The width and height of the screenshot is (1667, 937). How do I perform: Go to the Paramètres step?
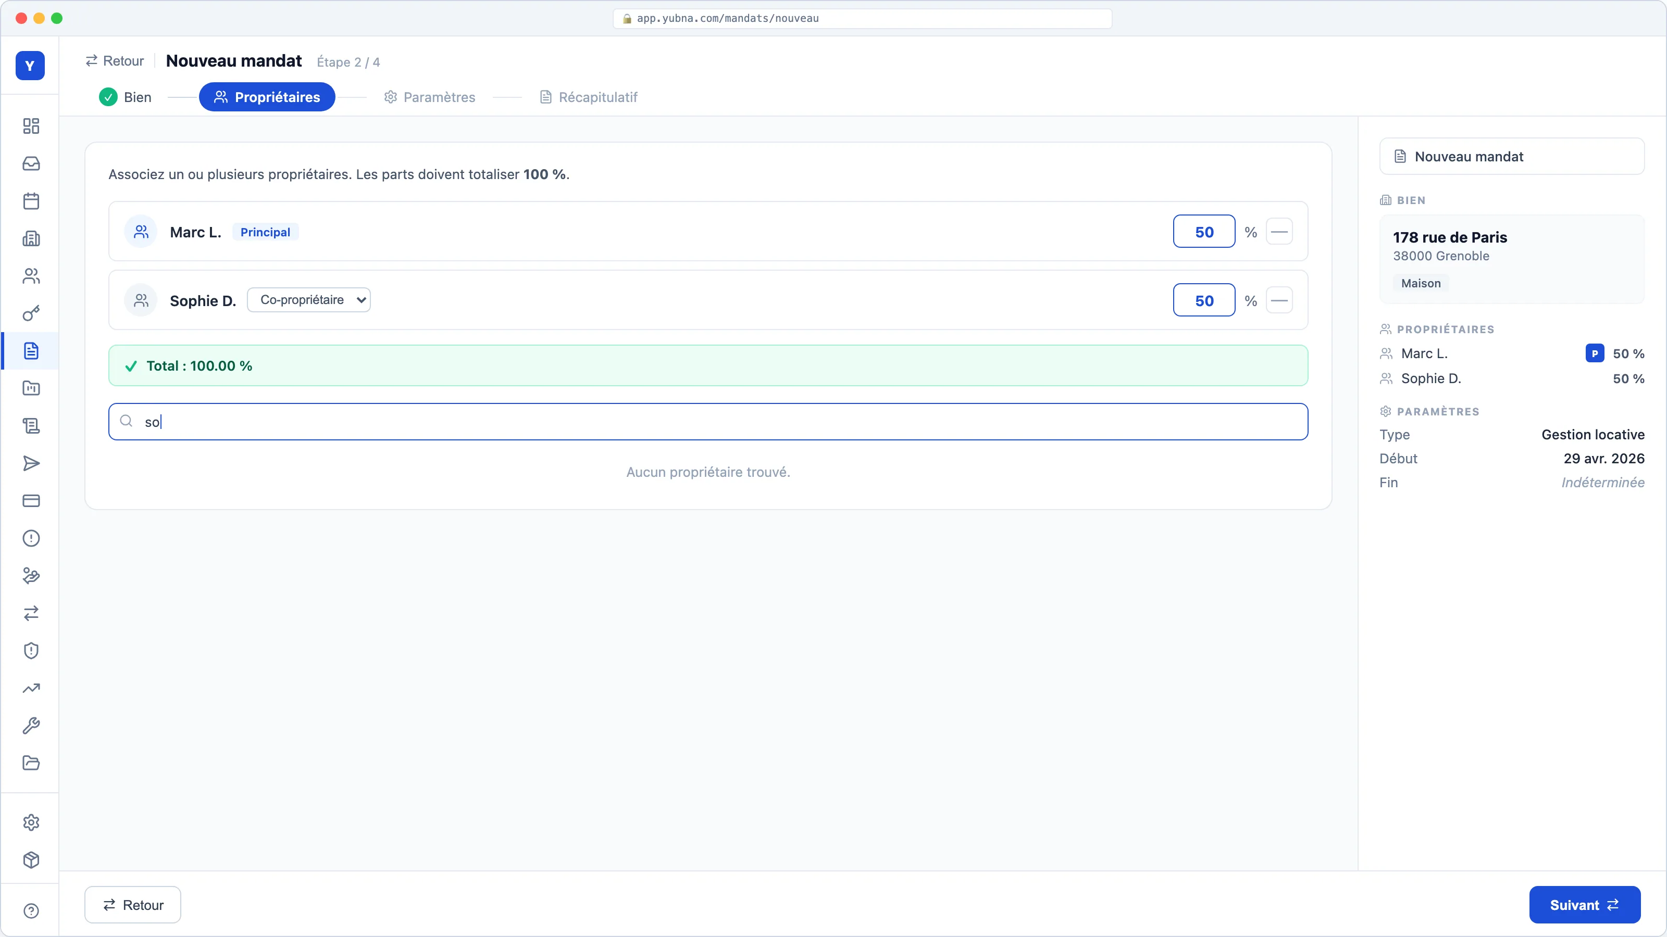pos(430,97)
